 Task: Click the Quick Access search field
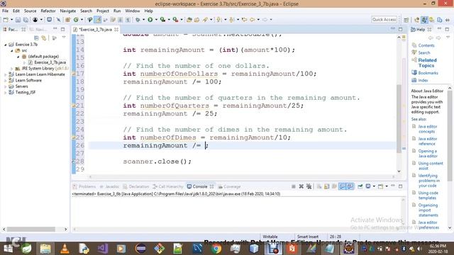(x=384, y=19)
